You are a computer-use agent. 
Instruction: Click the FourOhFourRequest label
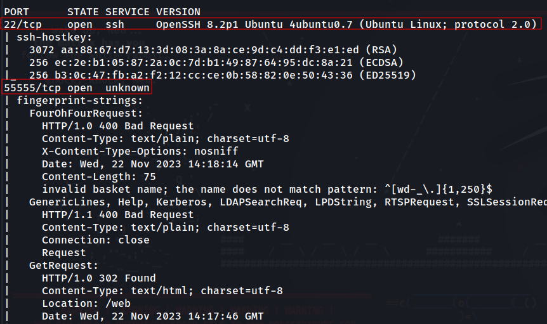[86, 113]
